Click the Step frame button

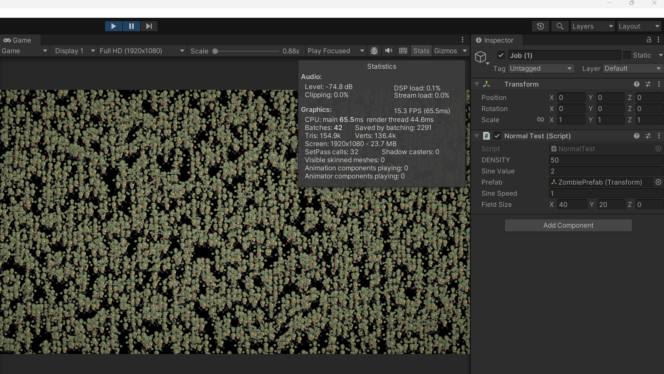(x=149, y=26)
